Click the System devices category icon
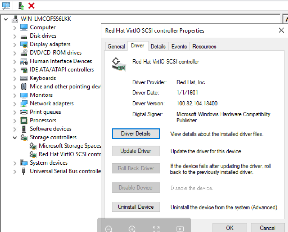Screen dimensions: 288x232 (x=24, y=163)
